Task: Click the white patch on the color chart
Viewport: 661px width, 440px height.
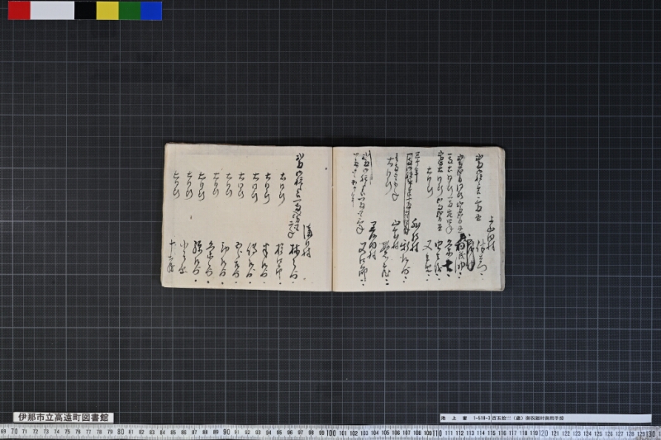Action: point(52,11)
